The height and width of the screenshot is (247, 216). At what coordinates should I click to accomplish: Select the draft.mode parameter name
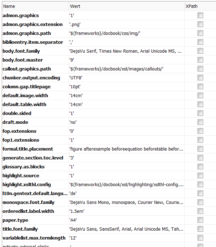15,122
